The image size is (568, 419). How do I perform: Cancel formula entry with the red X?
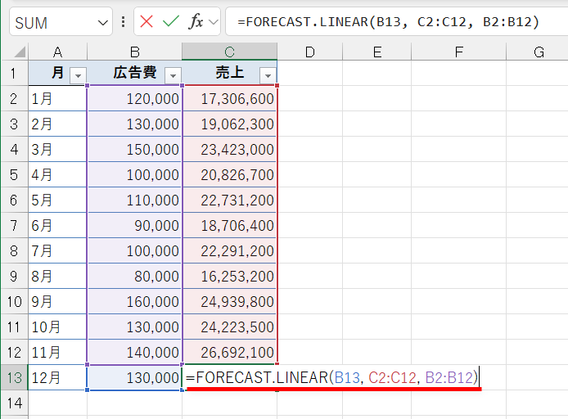pyautogui.click(x=147, y=22)
